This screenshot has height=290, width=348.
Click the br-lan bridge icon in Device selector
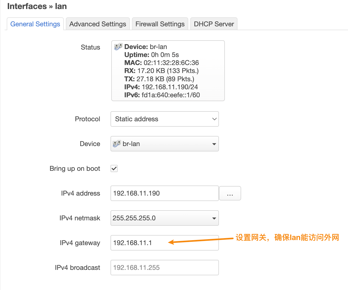coord(117,144)
